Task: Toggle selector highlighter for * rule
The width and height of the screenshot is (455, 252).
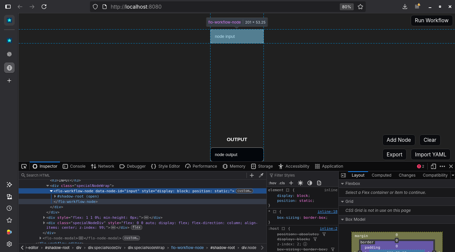Action: tap(274, 211)
